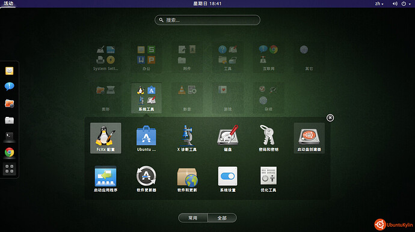415x232 pixels.
Task: Open the 其它 folder
Action: click(309, 58)
